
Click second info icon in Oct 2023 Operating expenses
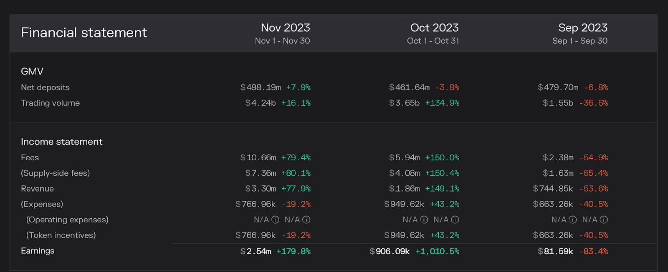(455, 220)
